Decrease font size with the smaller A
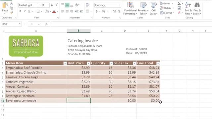The width and height of the screenshot is (212, 119). (57, 5)
